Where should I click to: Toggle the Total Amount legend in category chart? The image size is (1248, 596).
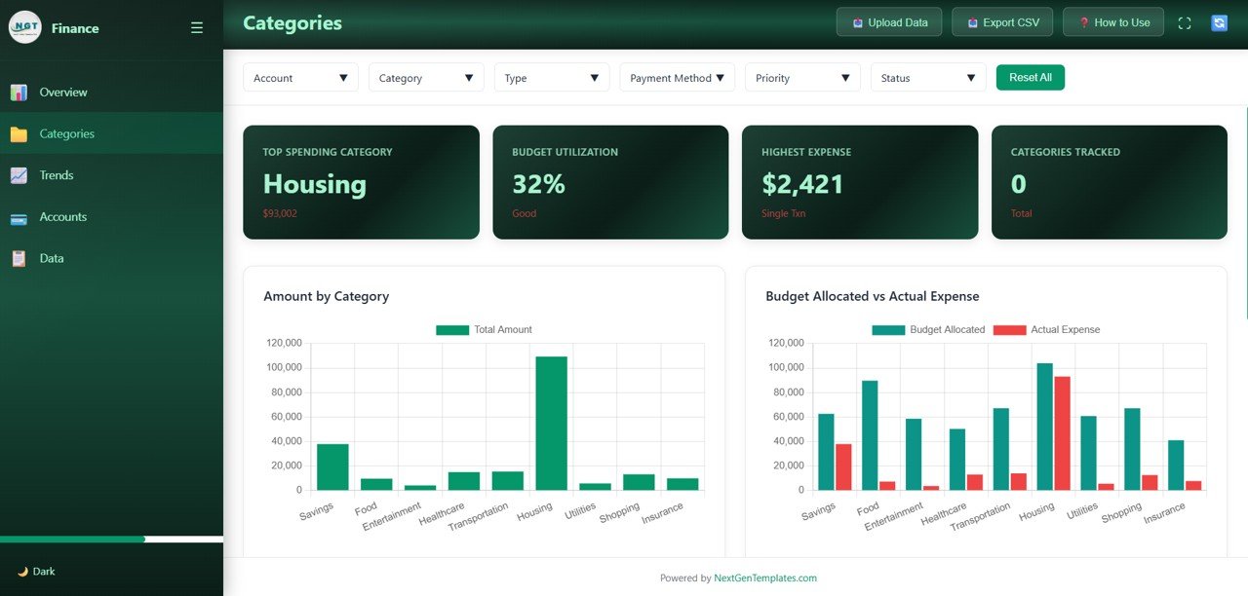(x=484, y=329)
